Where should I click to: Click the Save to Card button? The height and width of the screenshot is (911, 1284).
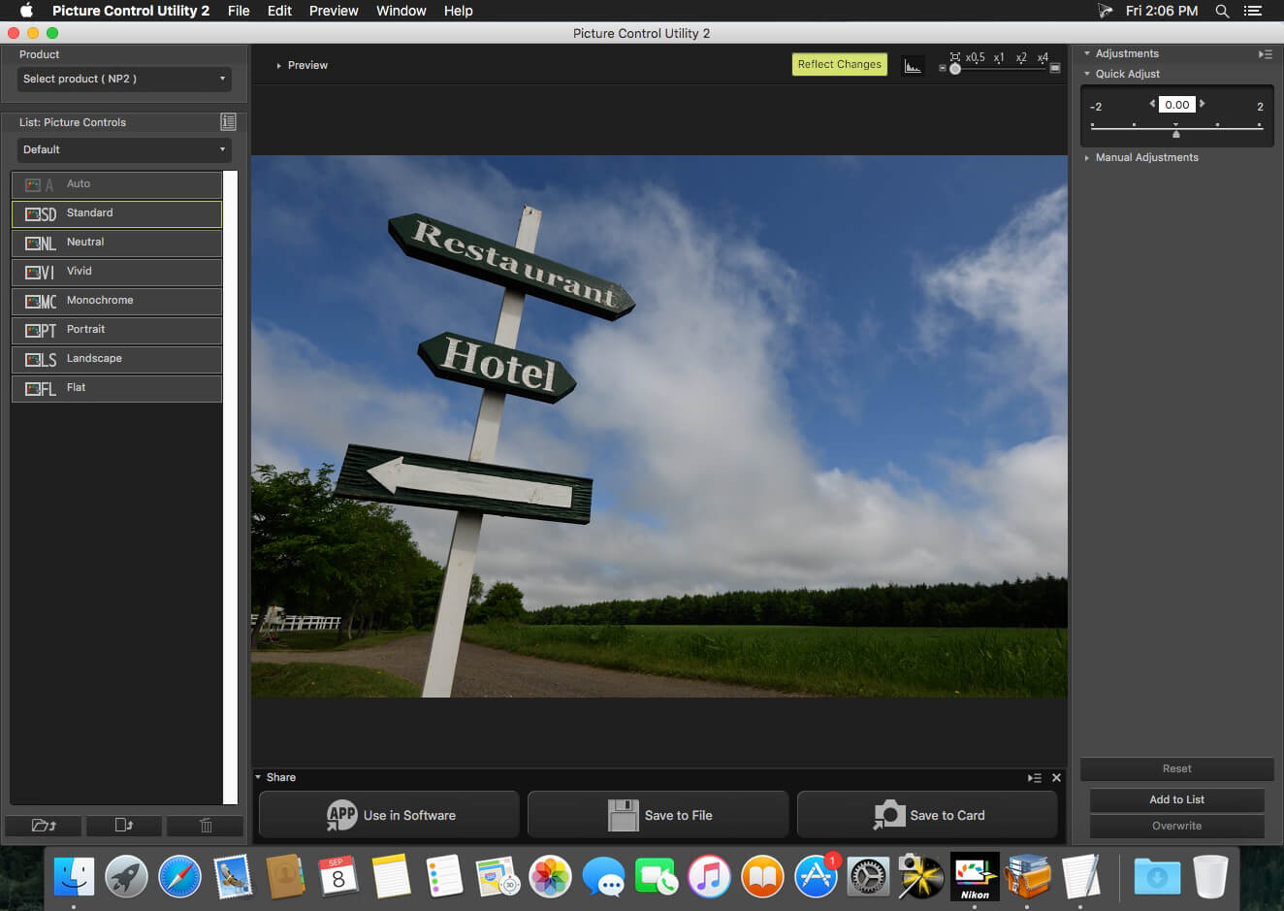[x=927, y=815]
